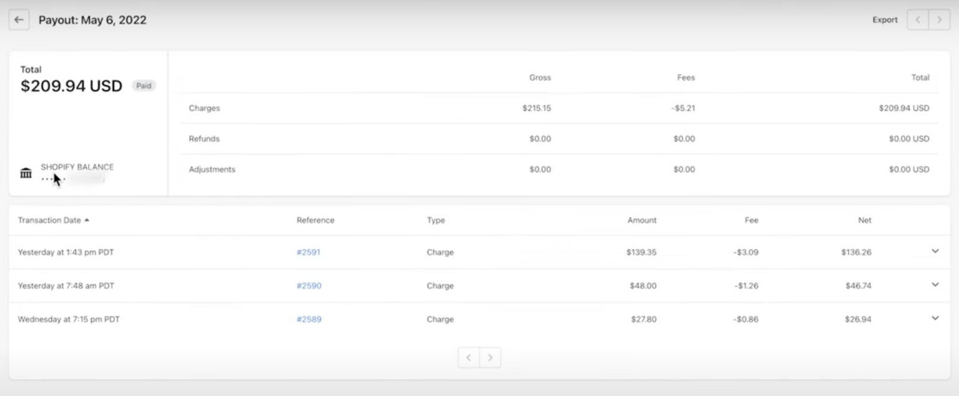Viewport: 959px width, 396px height.
Task: Expand details for order #2591 row
Action: (x=935, y=251)
